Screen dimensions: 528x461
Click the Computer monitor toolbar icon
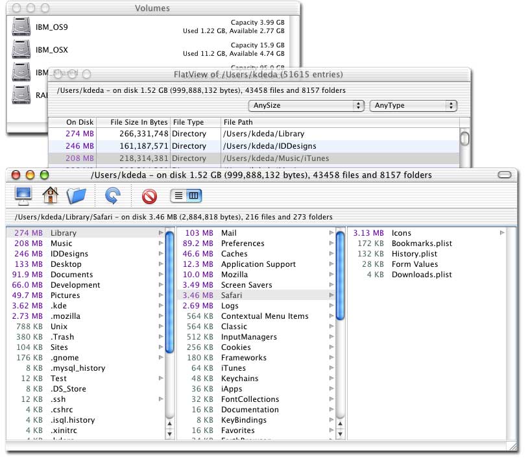[x=24, y=195]
